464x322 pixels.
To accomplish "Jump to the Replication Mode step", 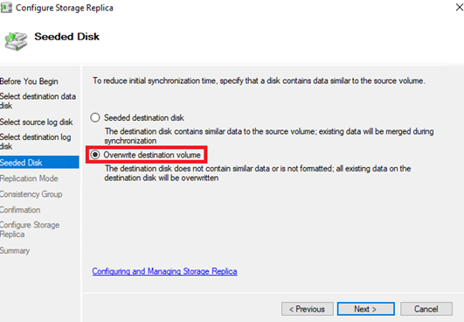I will click(29, 178).
